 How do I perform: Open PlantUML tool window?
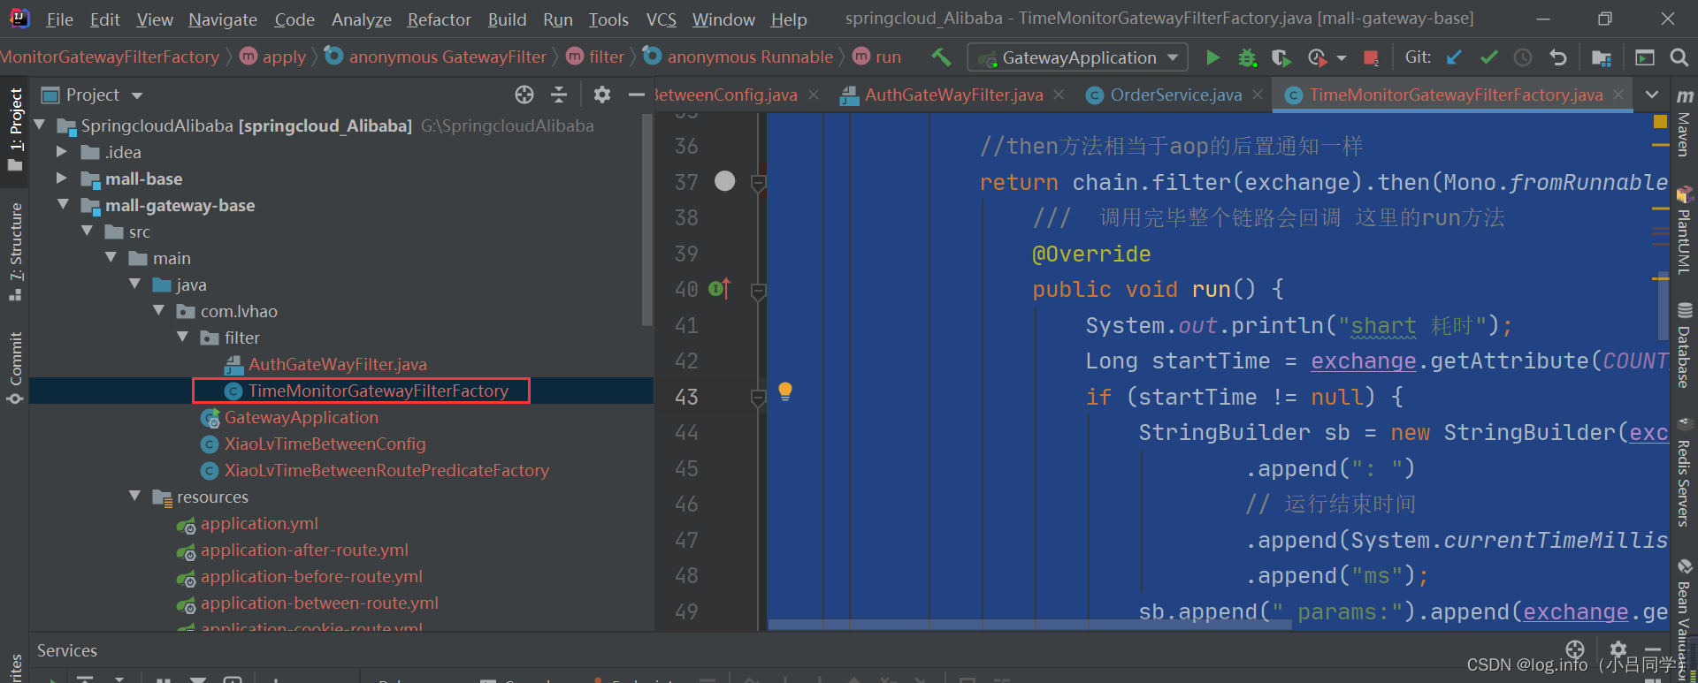tap(1685, 231)
